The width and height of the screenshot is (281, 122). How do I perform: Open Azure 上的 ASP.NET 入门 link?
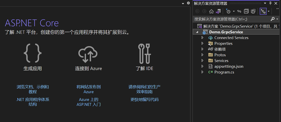89,102
